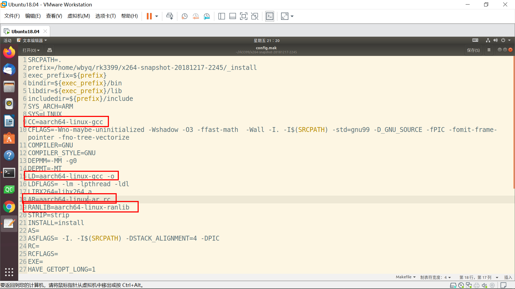Toggle the Unity mode toolbar icon
The height and width of the screenshot is (289, 515).
point(255,16)
